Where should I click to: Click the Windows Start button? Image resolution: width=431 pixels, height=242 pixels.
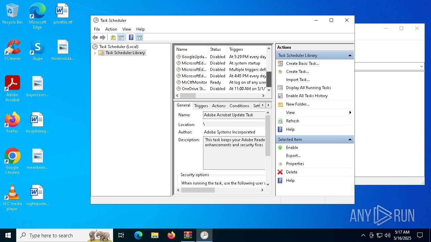point(8,235)
